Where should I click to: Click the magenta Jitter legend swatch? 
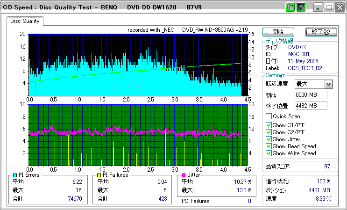[x=184, y=175]
